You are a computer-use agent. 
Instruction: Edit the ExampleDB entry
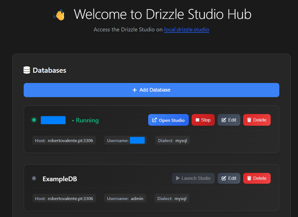tap(229, 178)
